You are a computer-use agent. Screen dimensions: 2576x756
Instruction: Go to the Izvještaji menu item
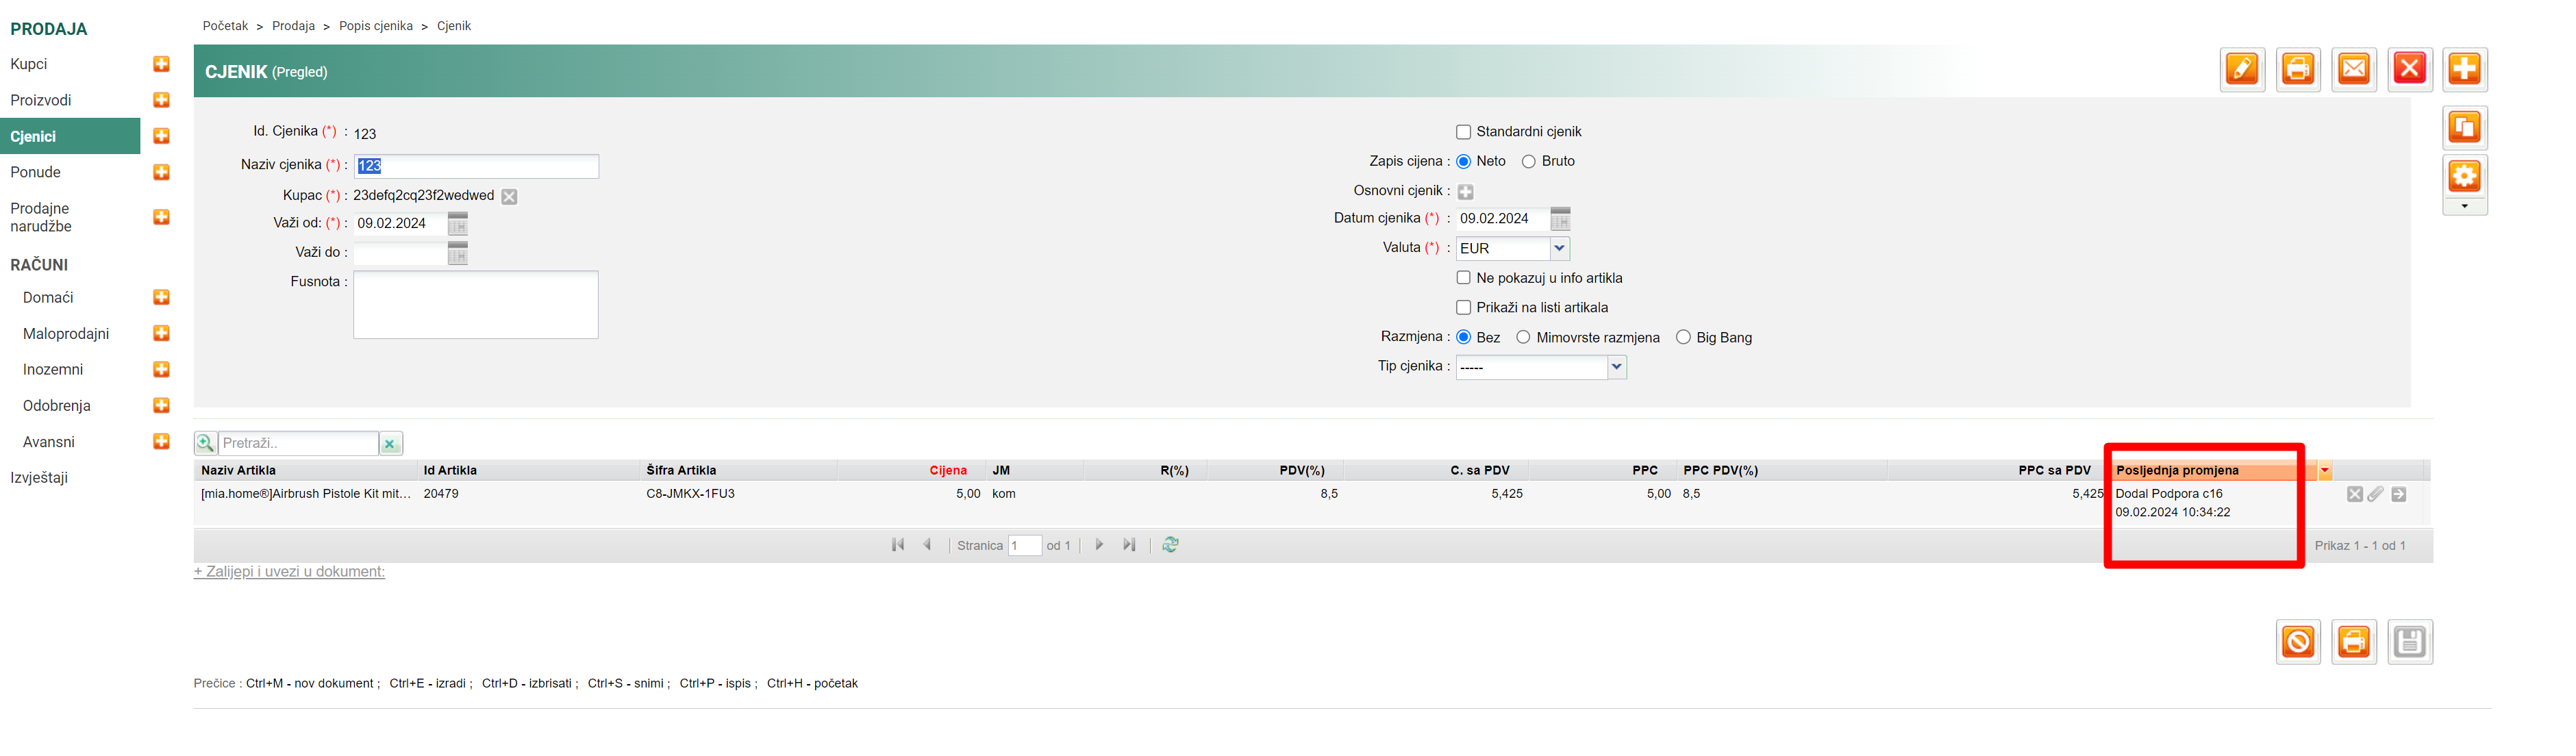tap(39, 478)
